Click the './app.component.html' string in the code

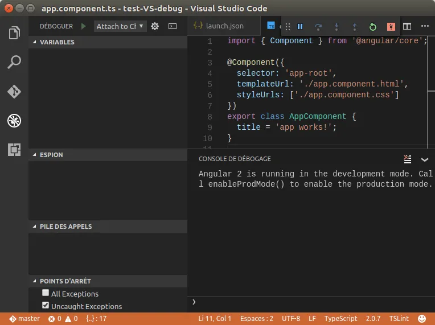(x=351, y=84)
